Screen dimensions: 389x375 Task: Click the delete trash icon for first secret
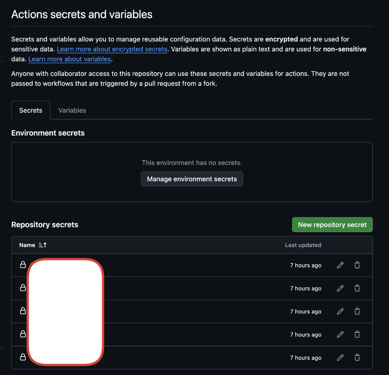pyautogui.click(x=357, y=265)
